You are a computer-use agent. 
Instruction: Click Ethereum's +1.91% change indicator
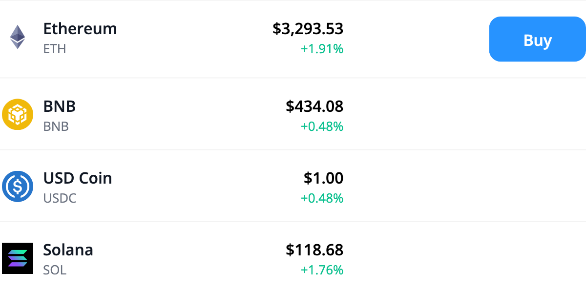pos(322,49)
